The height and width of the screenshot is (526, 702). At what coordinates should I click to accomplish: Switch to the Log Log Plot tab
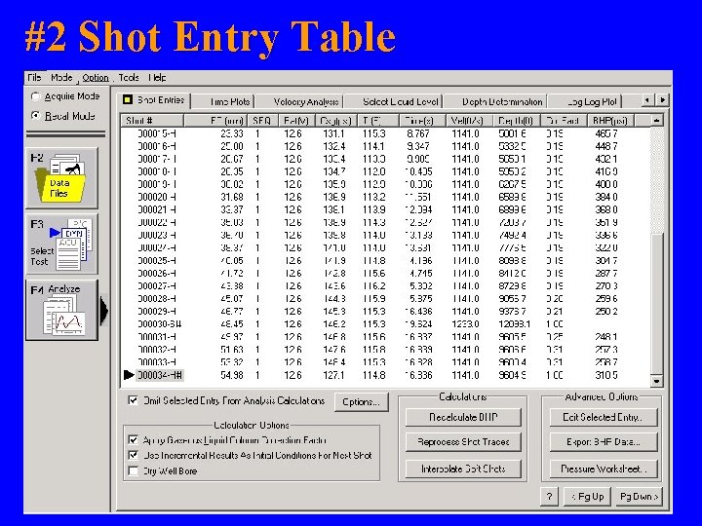[x=586, y=102]
